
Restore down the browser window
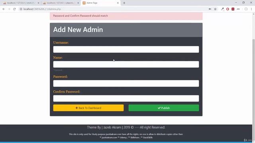point(243,3)
